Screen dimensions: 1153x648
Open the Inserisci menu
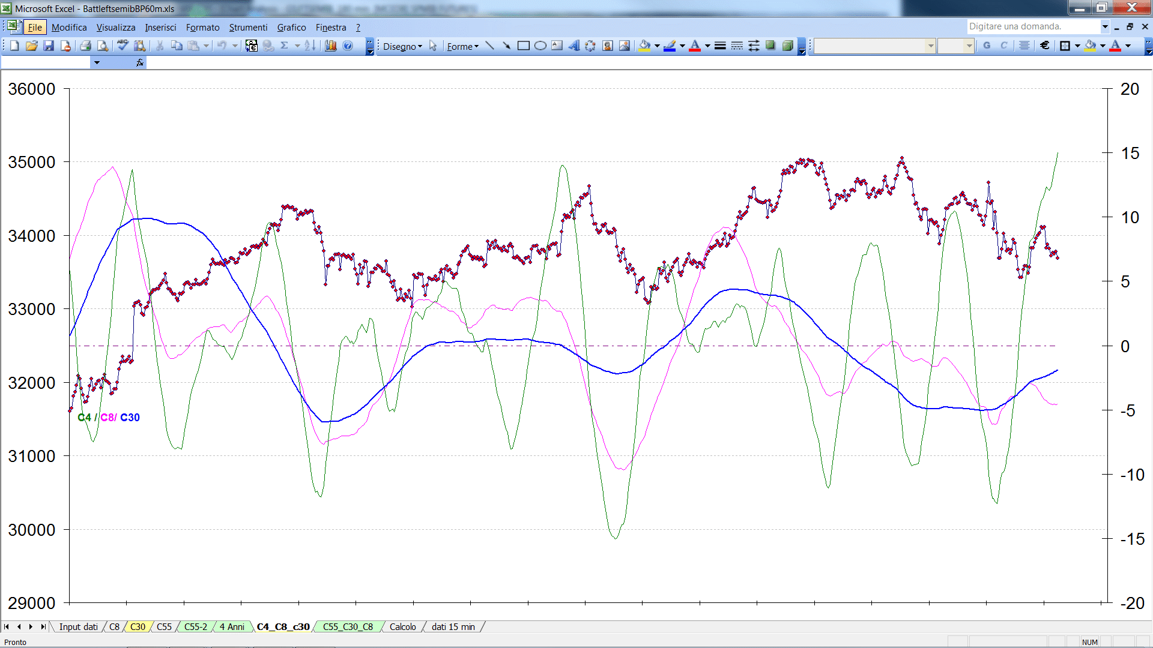click(x=160, y=27)
